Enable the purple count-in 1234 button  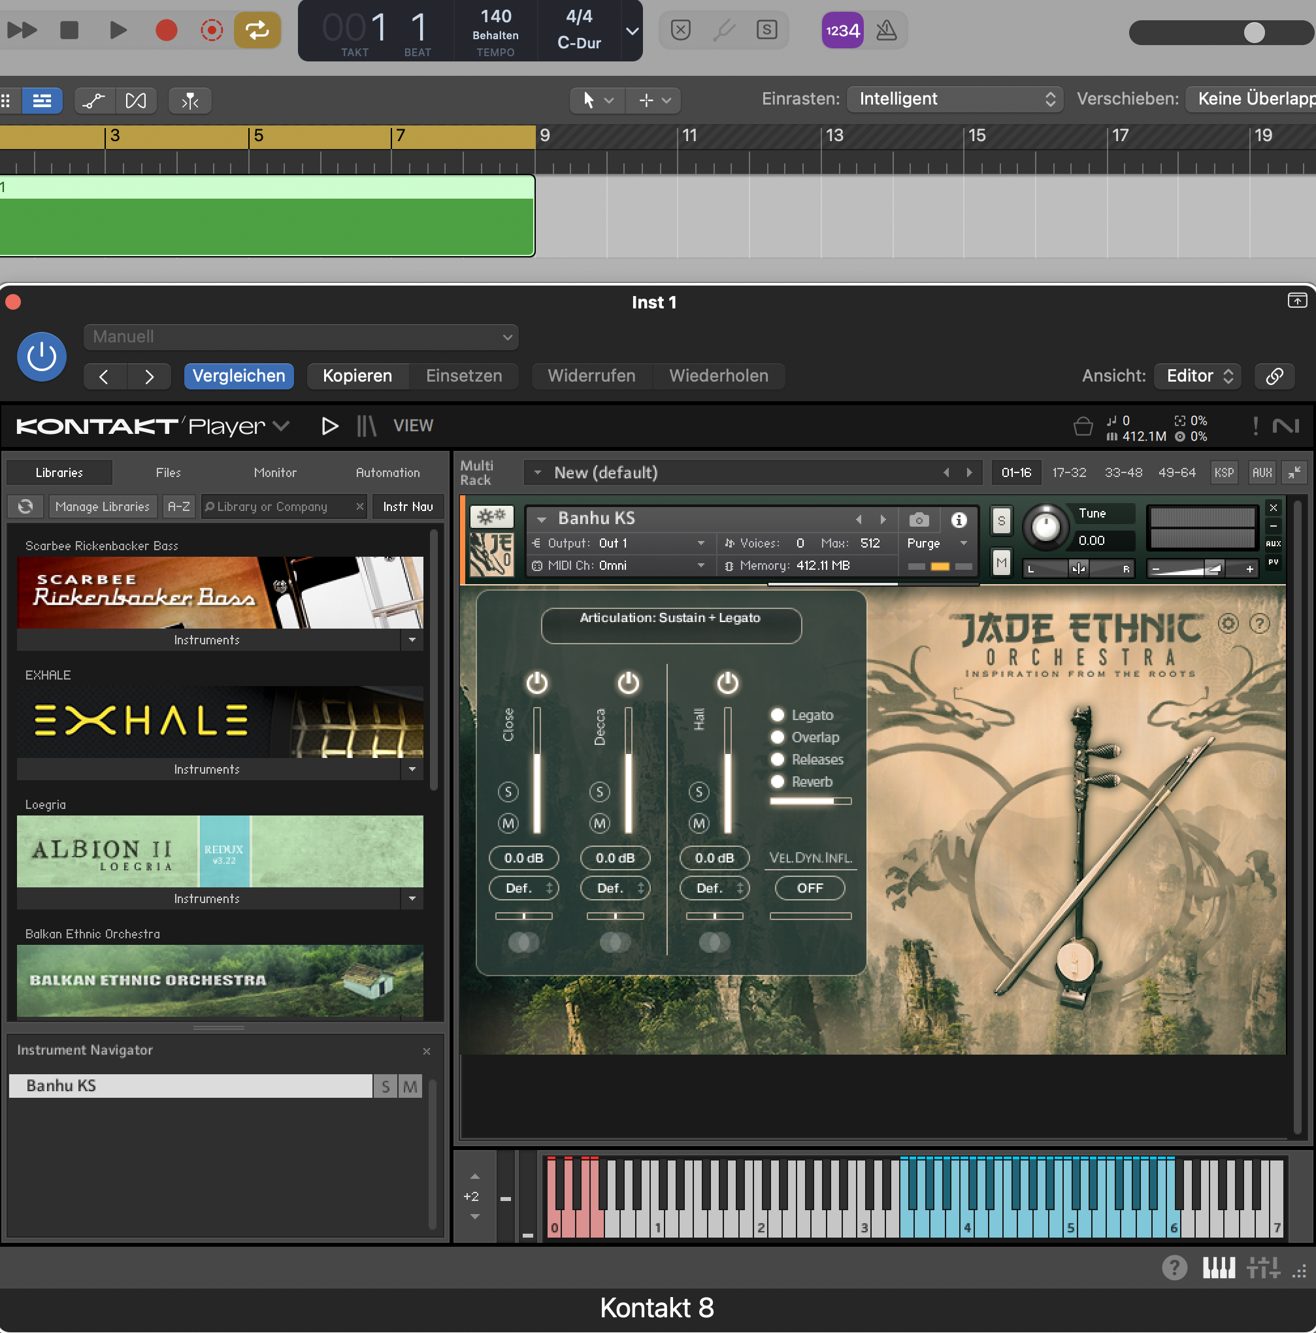(x=842, y=30)
